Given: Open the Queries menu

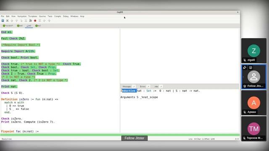Looking at the screenshot, I should [x=42, y=16].
